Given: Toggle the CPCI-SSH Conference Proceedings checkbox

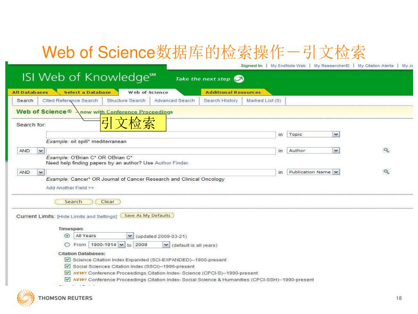Looking at the screenshot, I should point(67,280).
